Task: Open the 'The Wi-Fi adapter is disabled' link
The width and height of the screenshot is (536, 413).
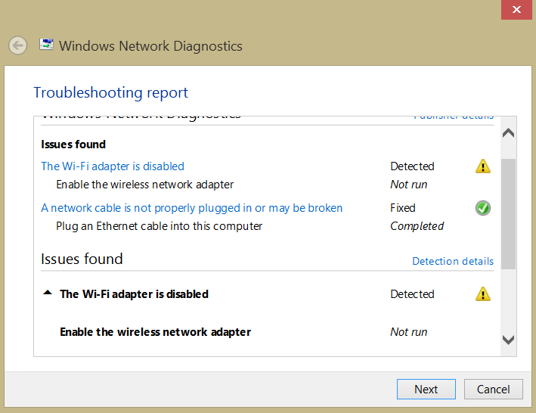Action: [x=113, y=166]
